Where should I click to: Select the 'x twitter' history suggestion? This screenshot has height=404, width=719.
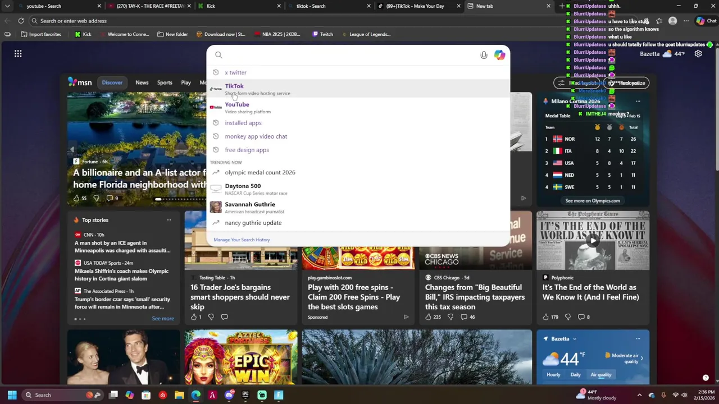point(358,72)
